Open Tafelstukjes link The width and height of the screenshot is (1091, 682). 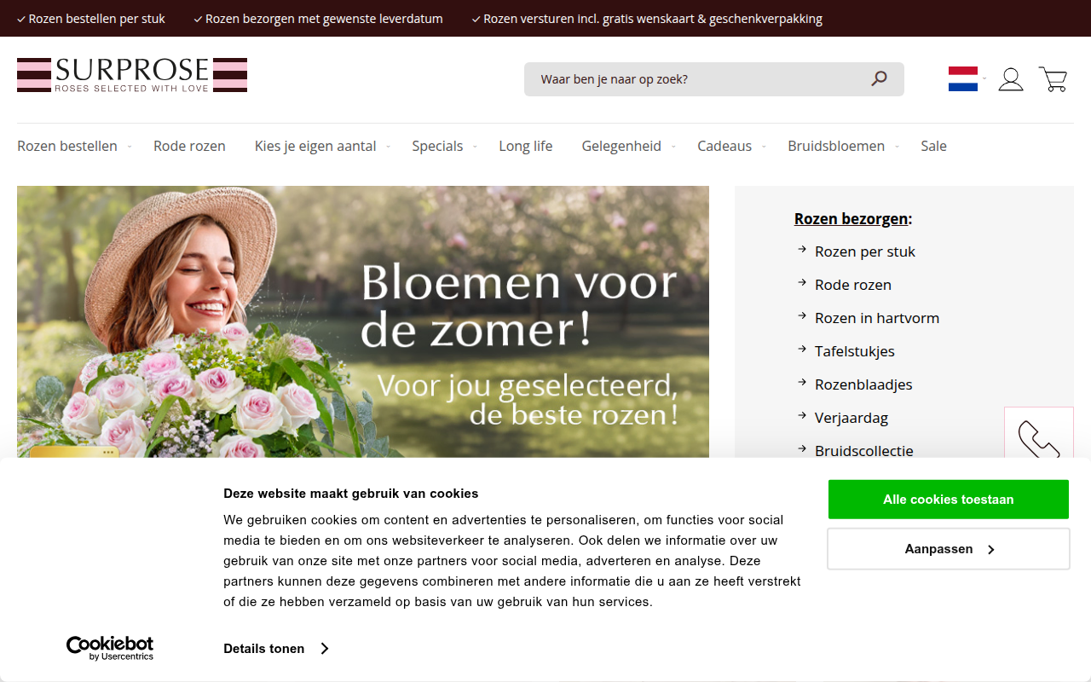pyautogui.click(x=855, y=351)
